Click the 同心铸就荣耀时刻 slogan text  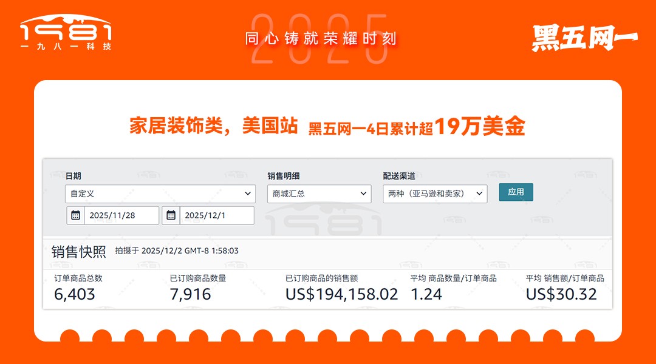pos(321,39)
